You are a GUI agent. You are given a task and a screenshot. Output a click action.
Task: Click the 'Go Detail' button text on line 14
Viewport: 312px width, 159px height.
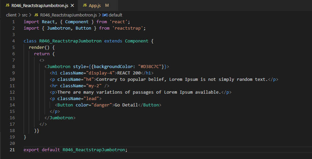126,105
